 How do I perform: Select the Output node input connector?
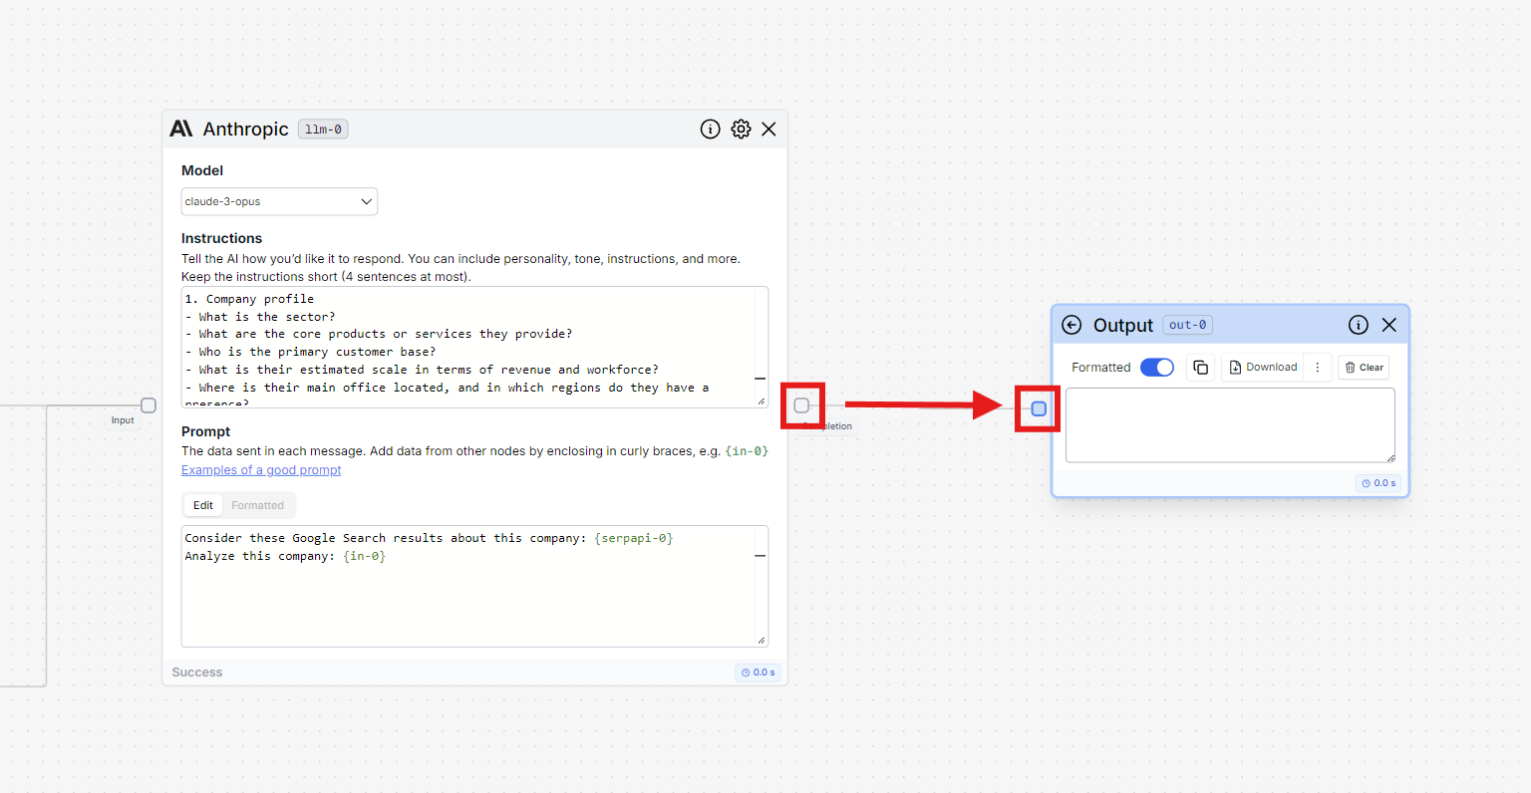tap(1039, 408)
